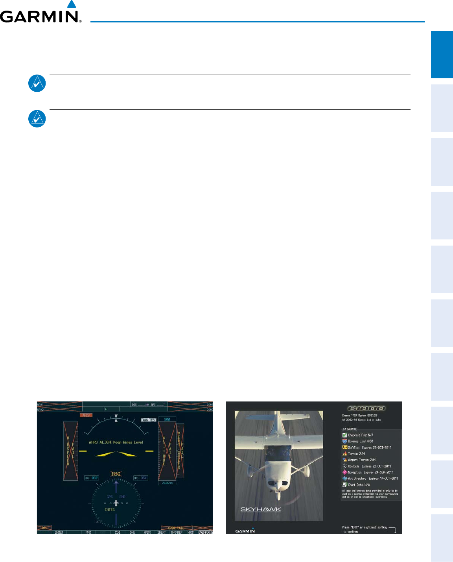Screen dimensions: 453x562
Task: Click the Airport Terrain database icon
Action: [x=345, y=460]
